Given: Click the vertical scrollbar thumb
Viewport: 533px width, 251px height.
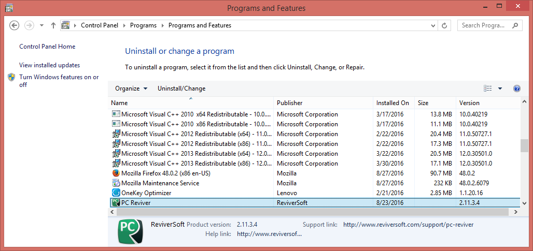Looking at the screenshot, I should click(x=524, y=145).
